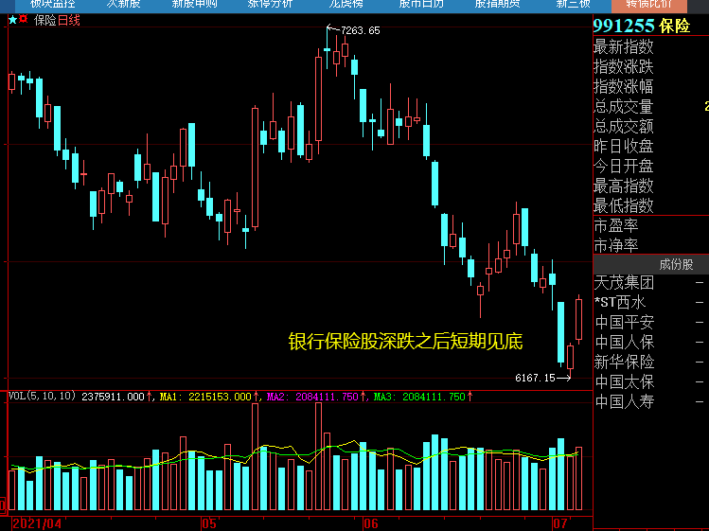
Task: Open the 股指期货 tab
Action: click(x=497, y=4)
